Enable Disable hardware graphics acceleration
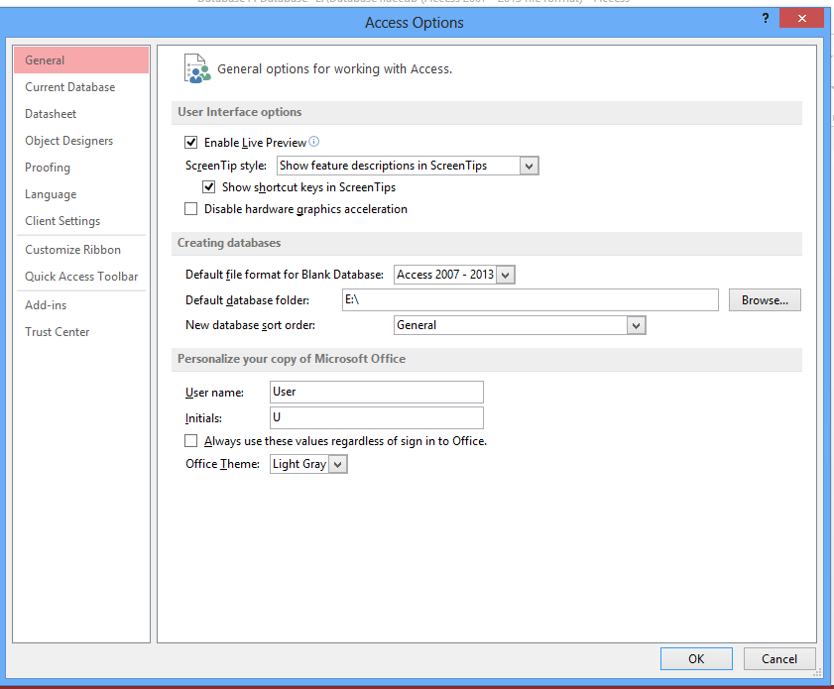The image size is (834, 689). (x=190, y=208)
